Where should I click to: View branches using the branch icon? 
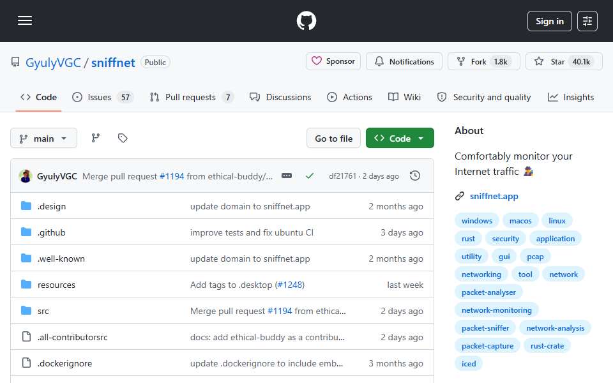[95, 138]
